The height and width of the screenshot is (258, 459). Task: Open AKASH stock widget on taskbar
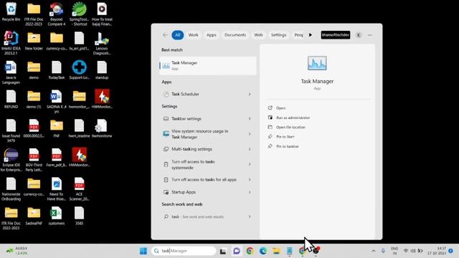17,251
